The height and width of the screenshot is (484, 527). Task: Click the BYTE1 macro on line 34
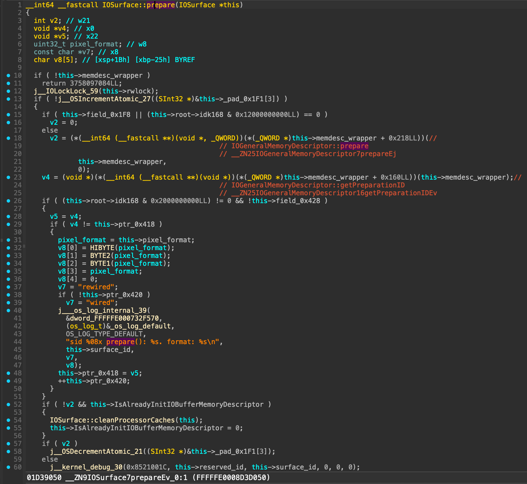pos(100,263)
